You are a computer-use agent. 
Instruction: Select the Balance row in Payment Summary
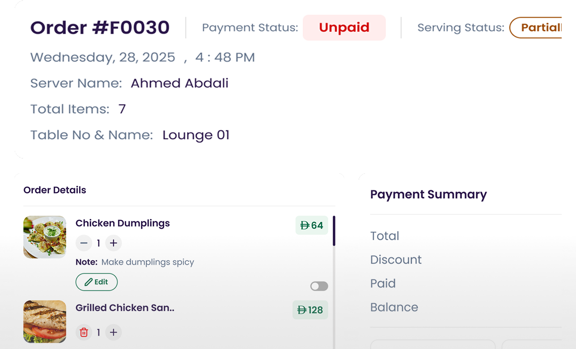tap(394, 307)
